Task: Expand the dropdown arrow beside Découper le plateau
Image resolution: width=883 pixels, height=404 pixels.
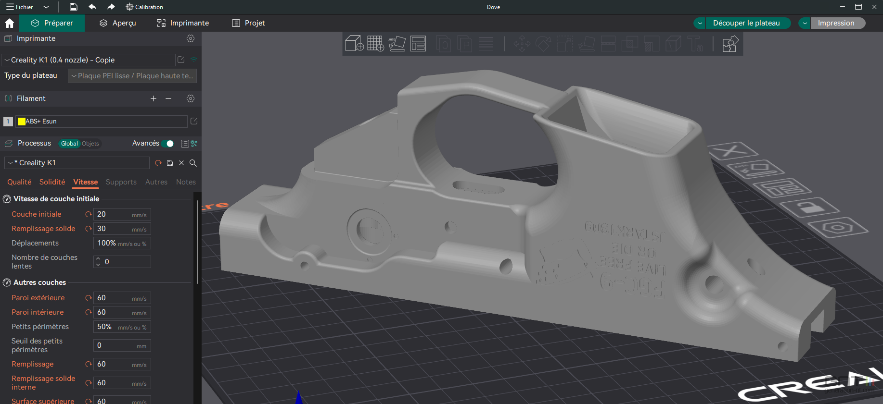Action: (x=700, y=23)
